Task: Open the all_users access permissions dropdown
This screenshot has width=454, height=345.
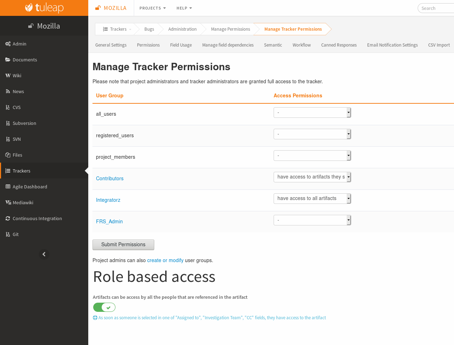Action: pos(312,113)
